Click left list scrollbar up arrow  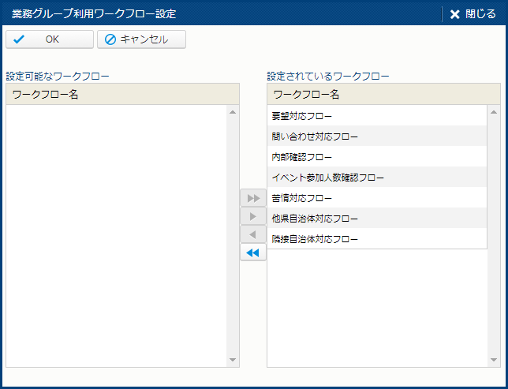[x=233, y=112]
